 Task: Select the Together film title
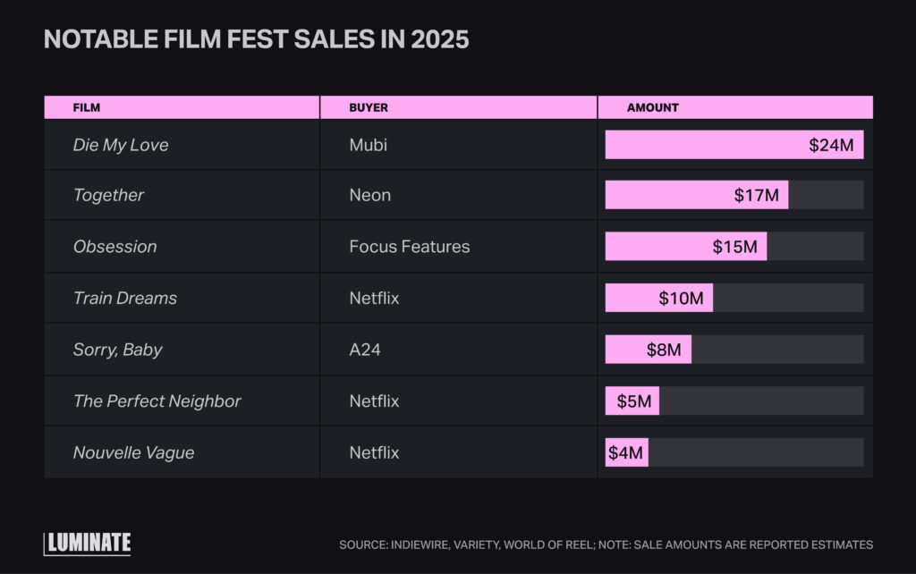108,195
